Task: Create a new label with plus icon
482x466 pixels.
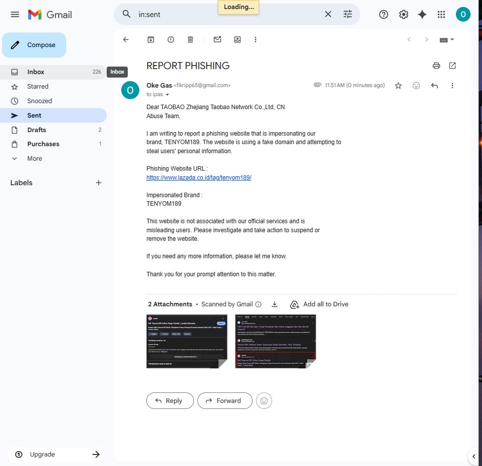Action: tap(98, 183)
